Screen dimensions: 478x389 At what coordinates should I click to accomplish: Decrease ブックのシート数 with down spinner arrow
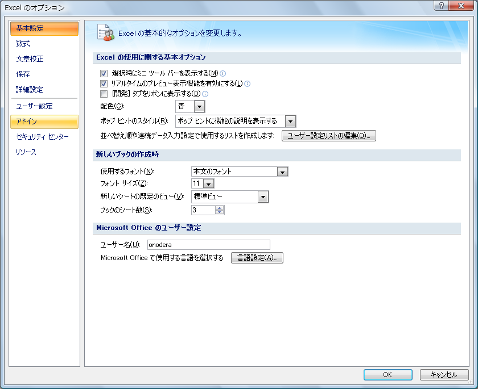click(x=220, y=212)
